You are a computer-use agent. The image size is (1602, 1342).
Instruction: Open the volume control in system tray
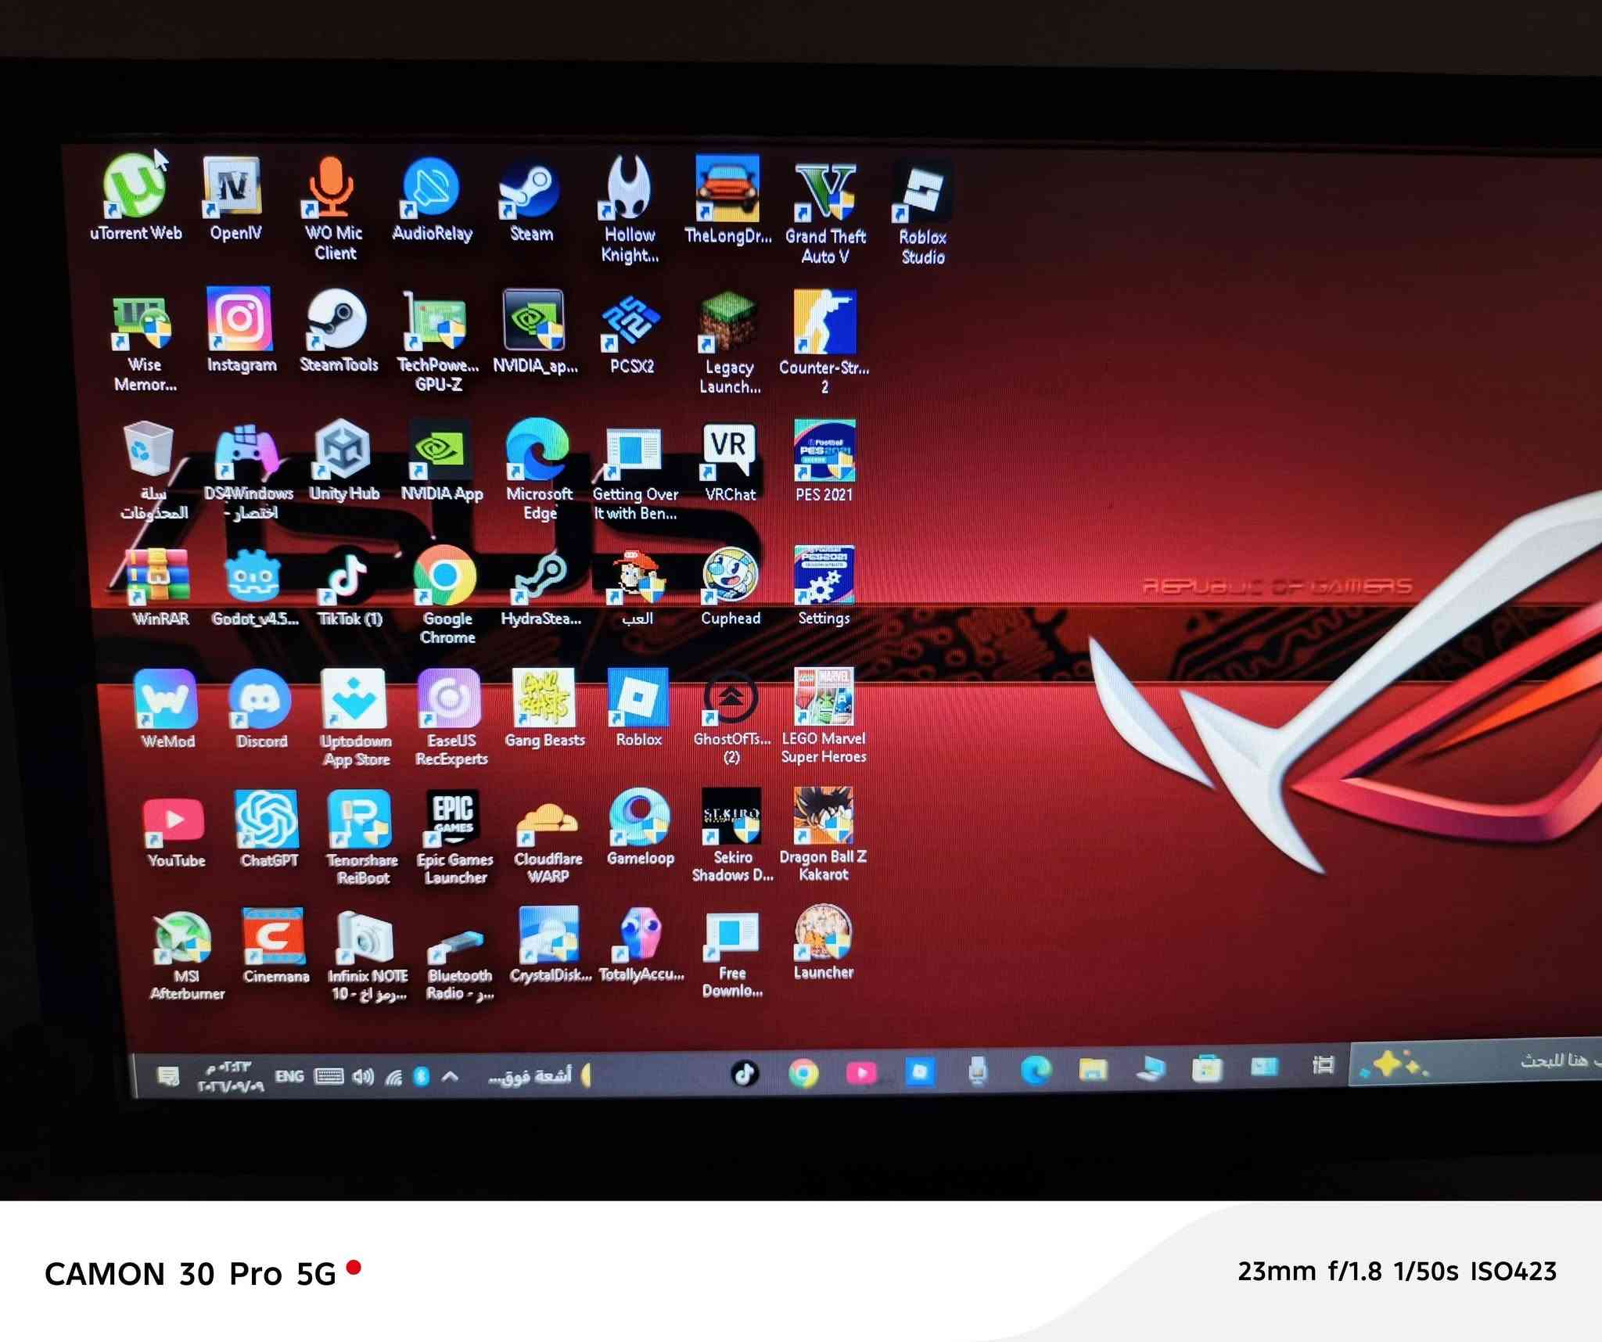pos(362,1078)
